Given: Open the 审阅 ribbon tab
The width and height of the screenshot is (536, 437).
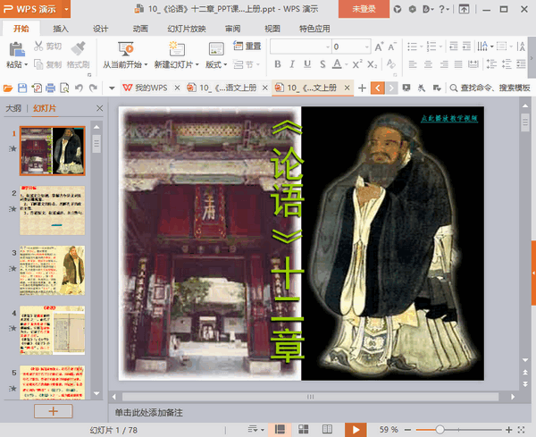Looking at the screenshot, I should point(232,29).
